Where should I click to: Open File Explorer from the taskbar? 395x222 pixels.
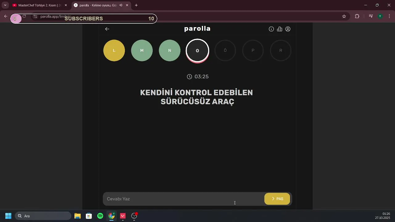click(x=77, y=216)
